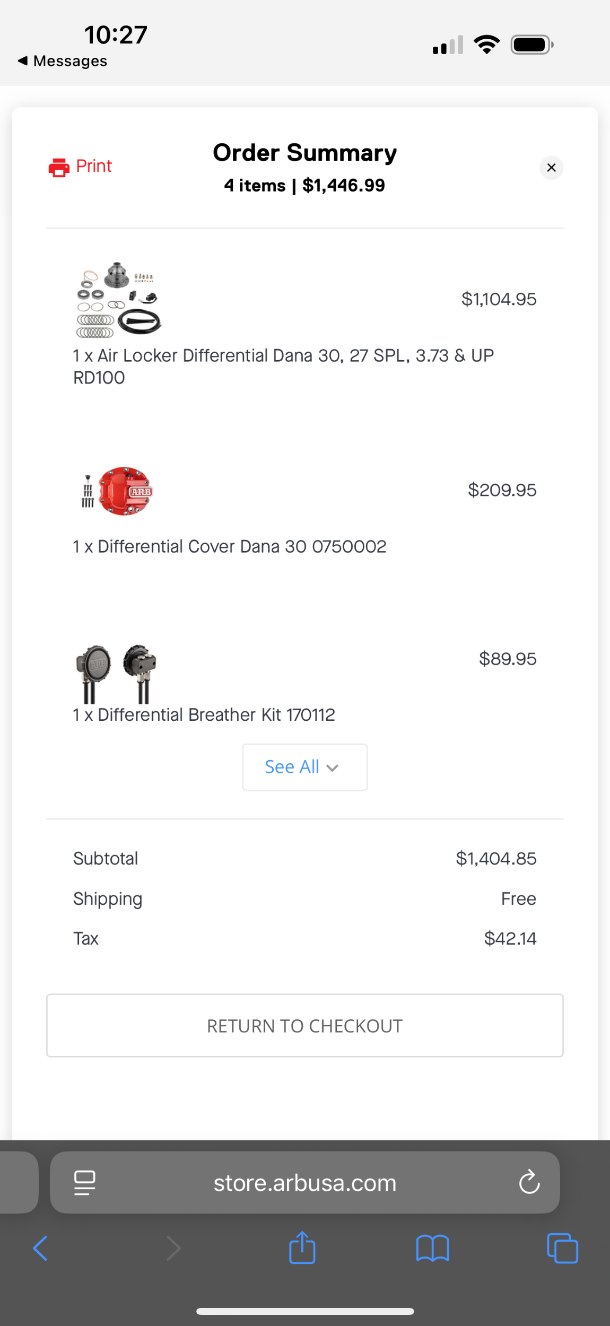Tap the store.arbusa.com address bar
Image resolution: width=610 pixels, height=1326 pixels.
tap(304, 1183)
